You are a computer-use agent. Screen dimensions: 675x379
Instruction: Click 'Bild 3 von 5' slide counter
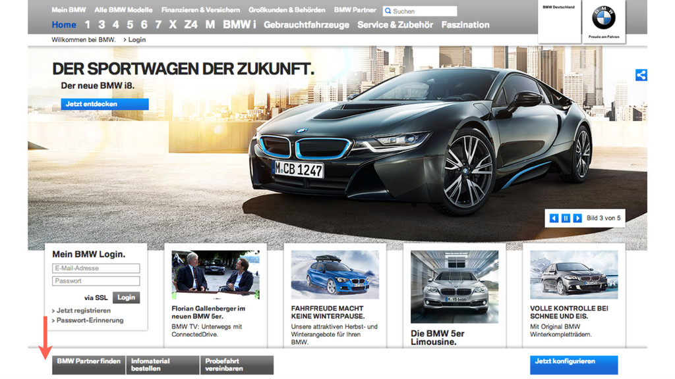pos(604,218)
